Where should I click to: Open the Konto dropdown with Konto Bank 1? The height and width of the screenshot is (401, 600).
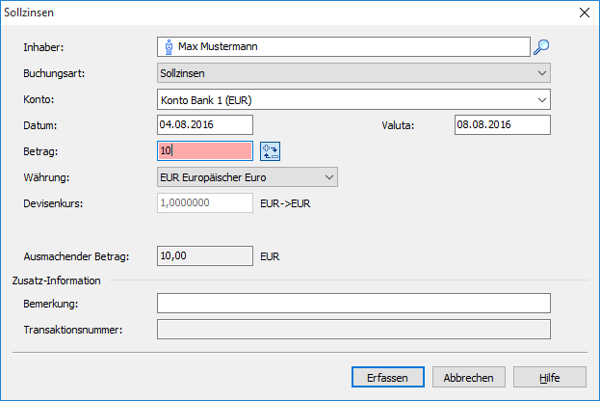point(352,99)
